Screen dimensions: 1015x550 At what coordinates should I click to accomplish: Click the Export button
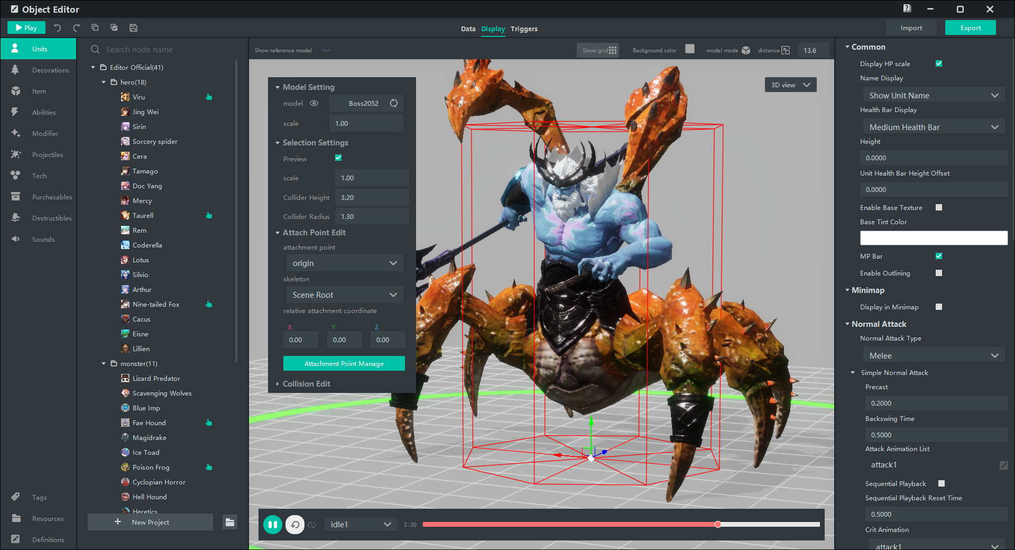[970, 27]
